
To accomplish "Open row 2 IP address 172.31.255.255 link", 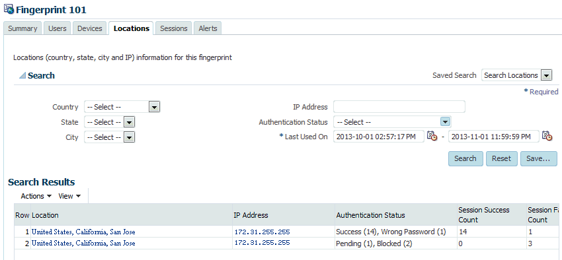I will pos(262,243).
